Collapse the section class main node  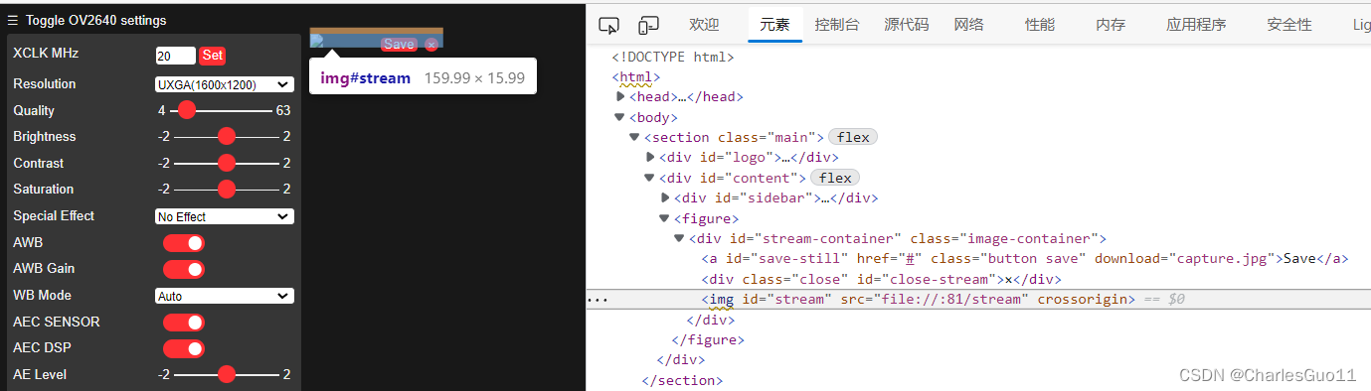click(634, 137)
